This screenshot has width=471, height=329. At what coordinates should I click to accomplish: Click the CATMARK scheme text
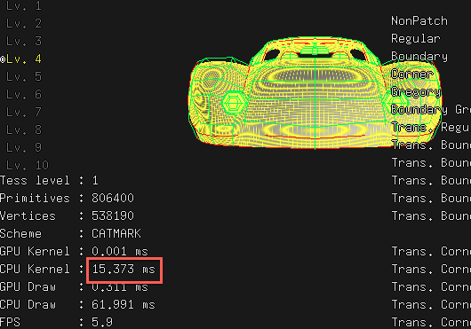click(x=116, y=233)
